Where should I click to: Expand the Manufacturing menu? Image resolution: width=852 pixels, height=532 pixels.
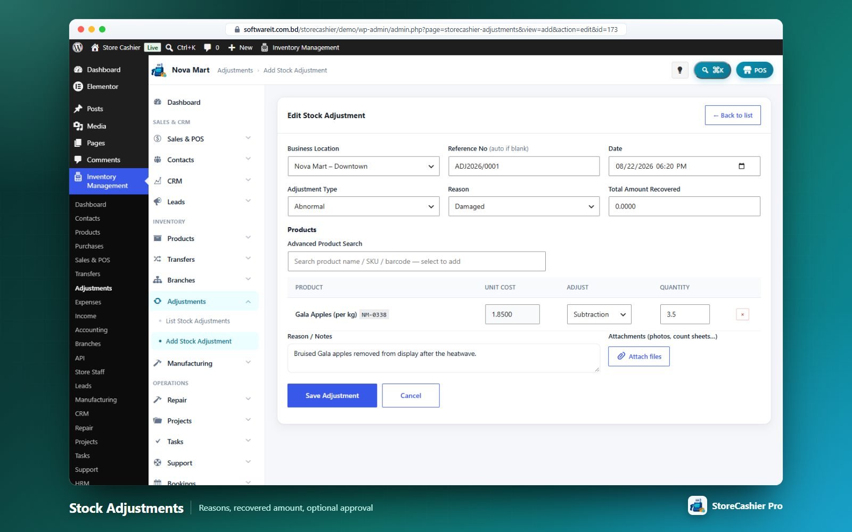203,363
